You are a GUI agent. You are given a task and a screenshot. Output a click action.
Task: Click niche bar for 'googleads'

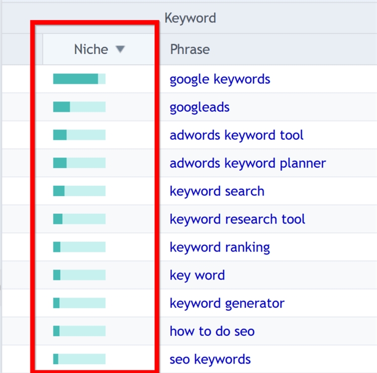click(x=79, y=107)
